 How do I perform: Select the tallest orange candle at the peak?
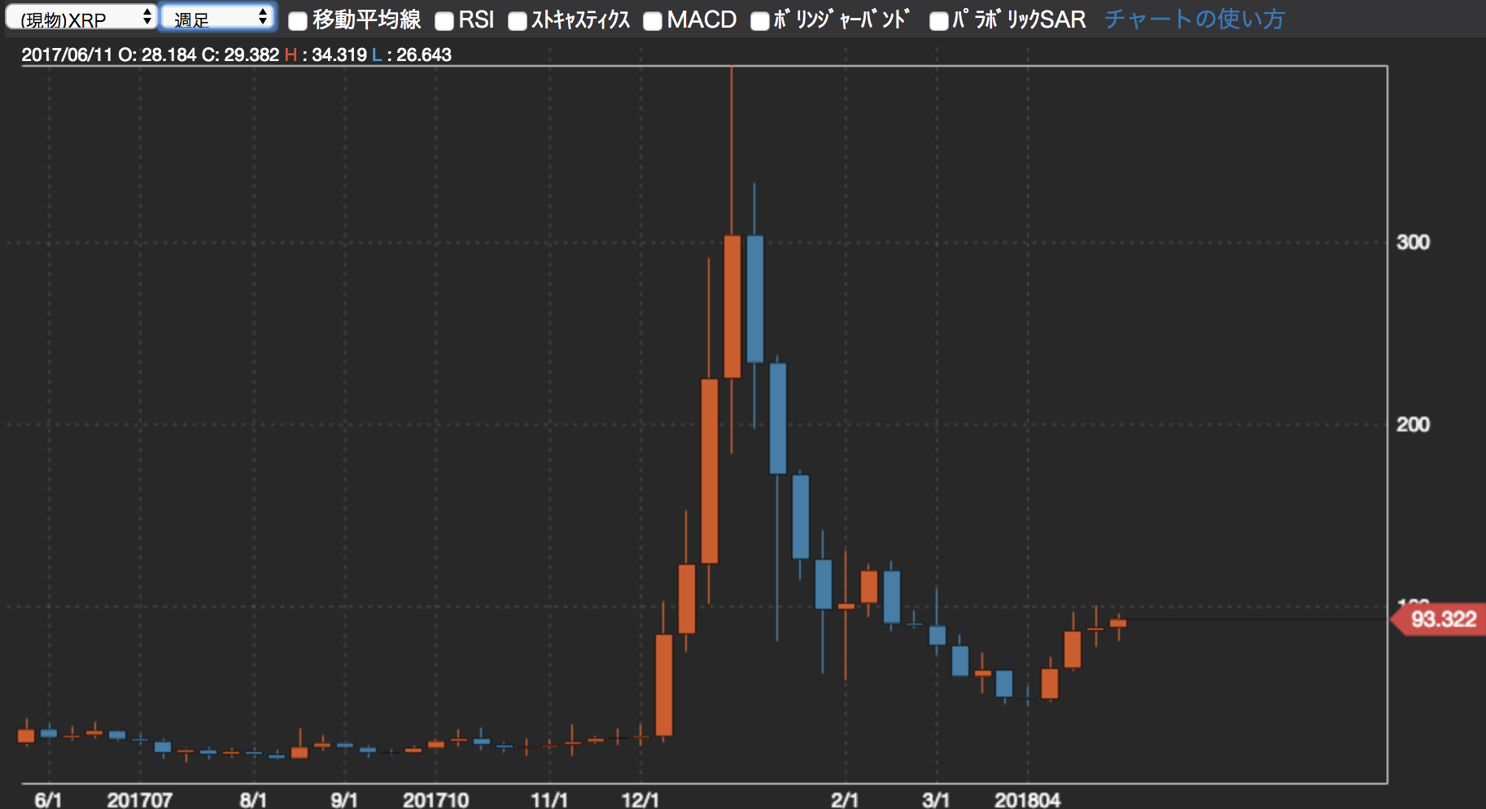[732, 307]
